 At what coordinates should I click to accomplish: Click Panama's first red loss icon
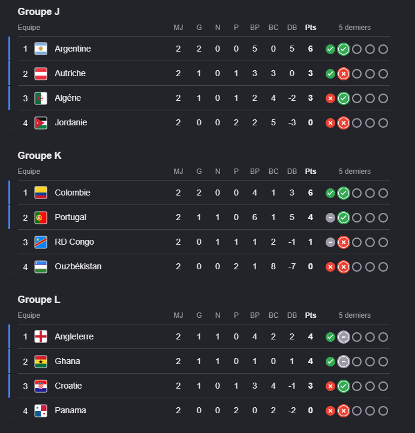330,411
